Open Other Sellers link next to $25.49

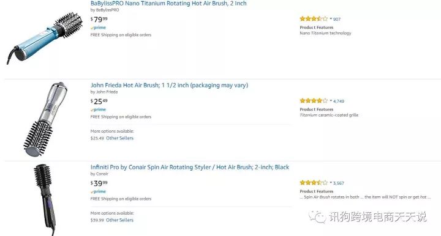tap(120, 138)
